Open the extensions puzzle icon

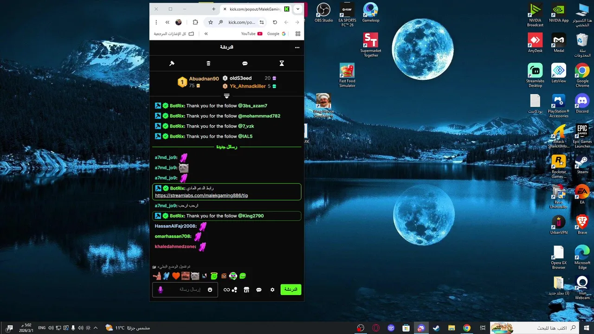[x=195, y=22]
